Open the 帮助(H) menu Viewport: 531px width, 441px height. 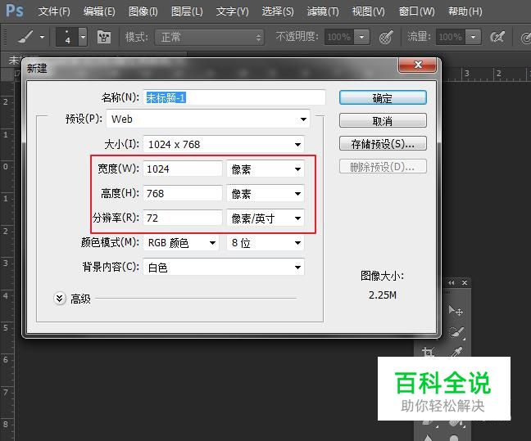pos(465,11)
